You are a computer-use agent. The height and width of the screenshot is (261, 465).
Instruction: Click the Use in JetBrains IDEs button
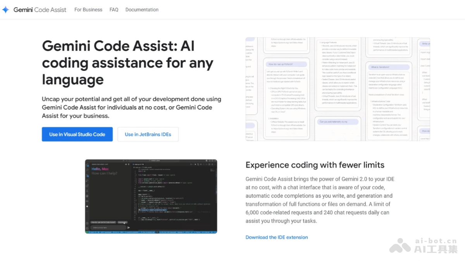148,134
